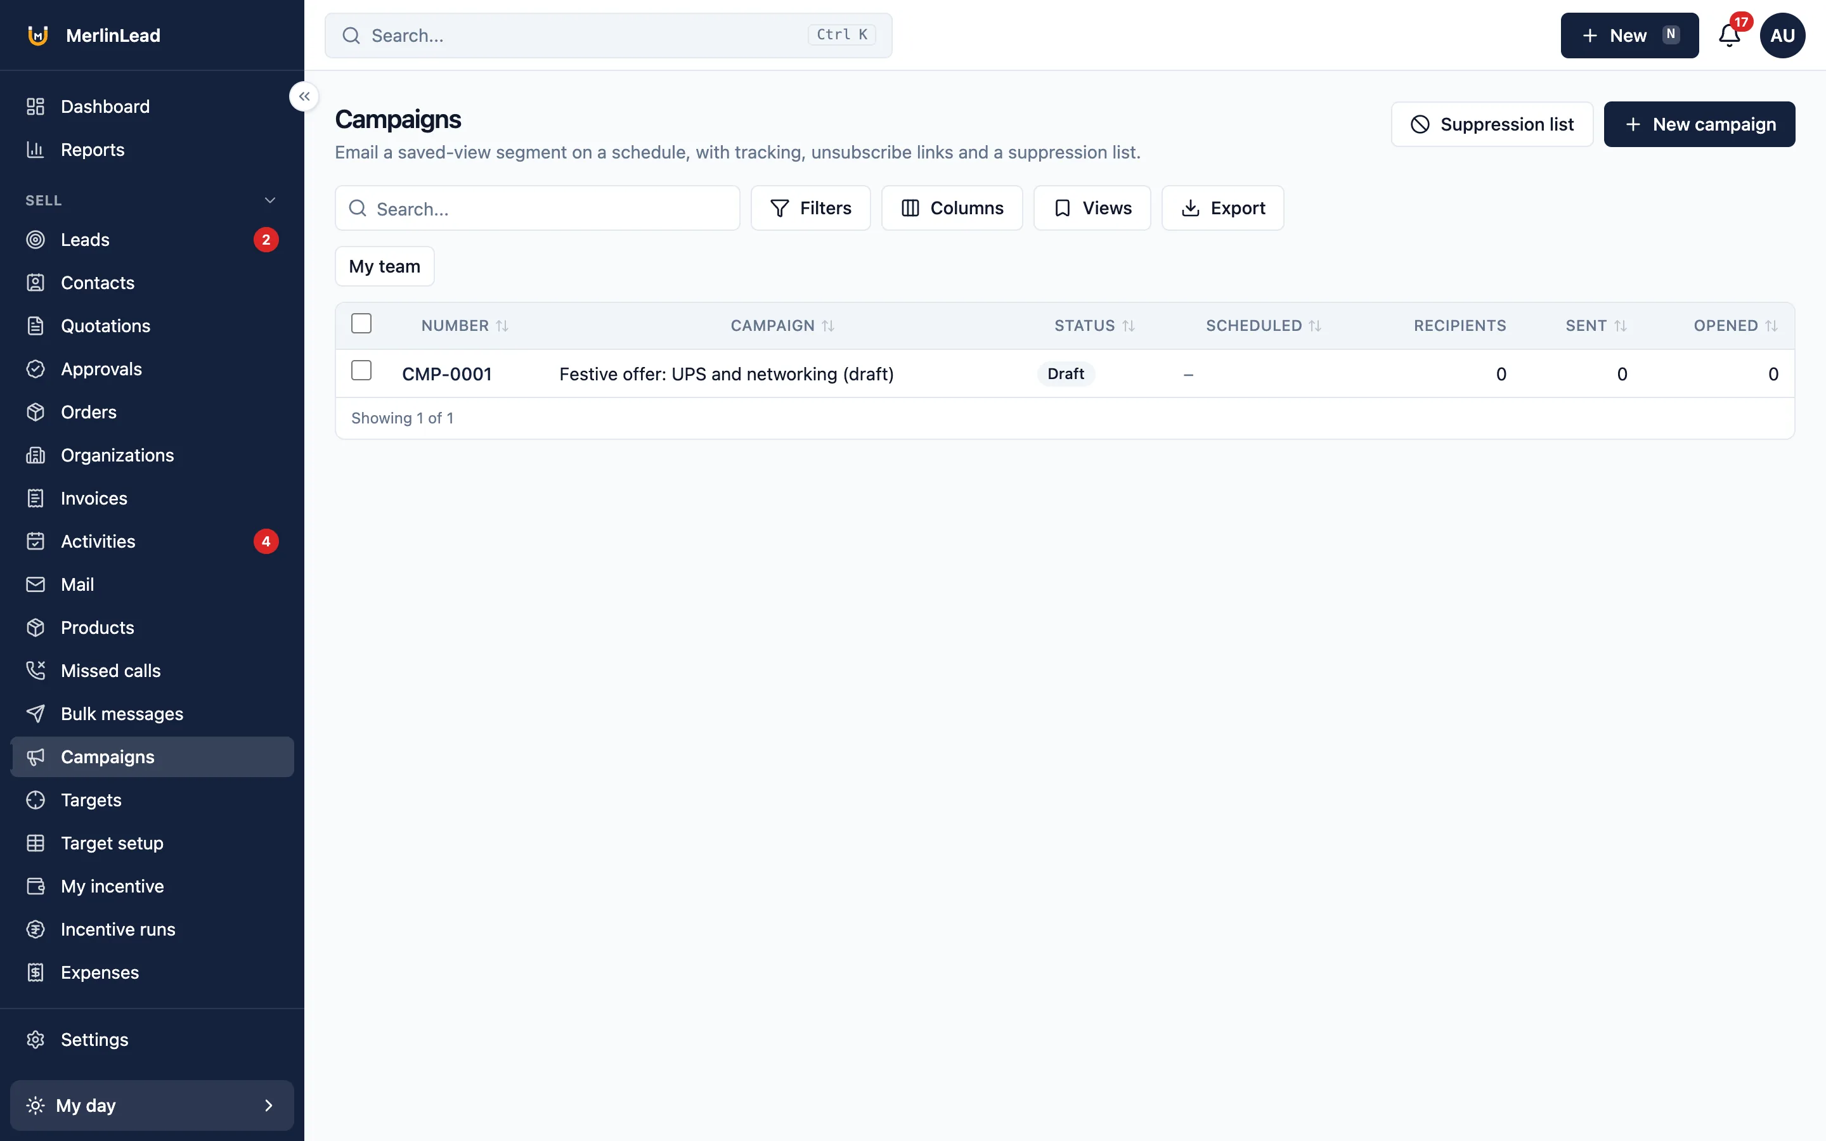Image resolution: width=1826 pixels, height=1141 pixels.
Task: Go to Dashboard in sidebar
Action: coord(152,106)
